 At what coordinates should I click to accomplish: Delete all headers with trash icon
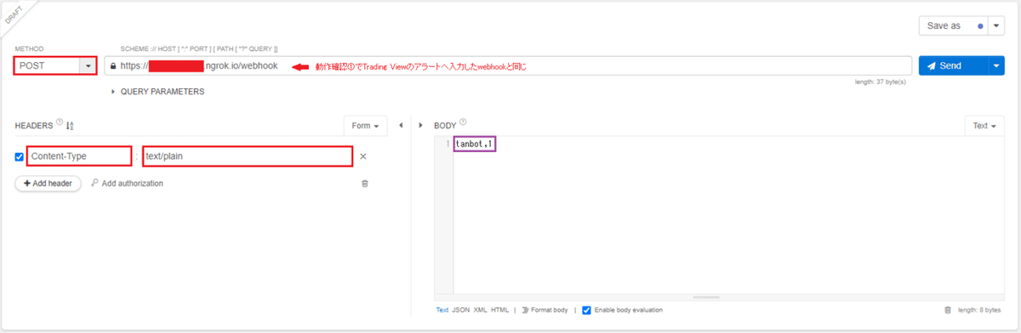click(365, 183)
